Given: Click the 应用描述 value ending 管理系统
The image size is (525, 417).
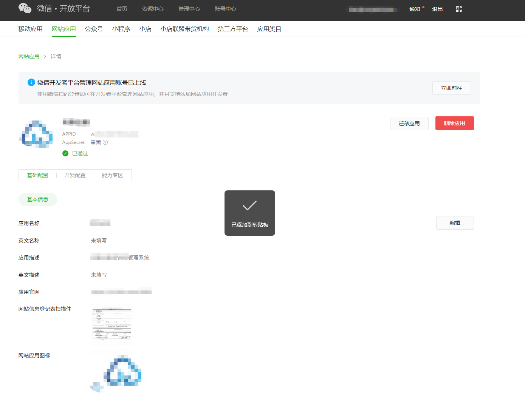Looking at the screenshot, I should tap(119, 258).
